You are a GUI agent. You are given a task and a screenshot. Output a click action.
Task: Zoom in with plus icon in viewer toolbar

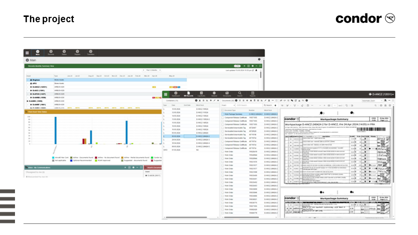[x=324, y=105]
